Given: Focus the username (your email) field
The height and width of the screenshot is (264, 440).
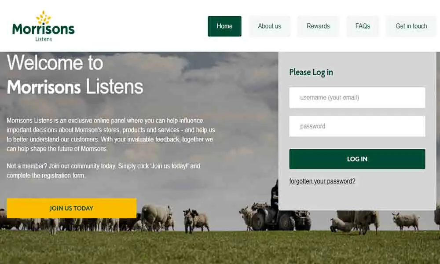Looking at the screenshot, I should pyautogui.click(x=357, y=98).
